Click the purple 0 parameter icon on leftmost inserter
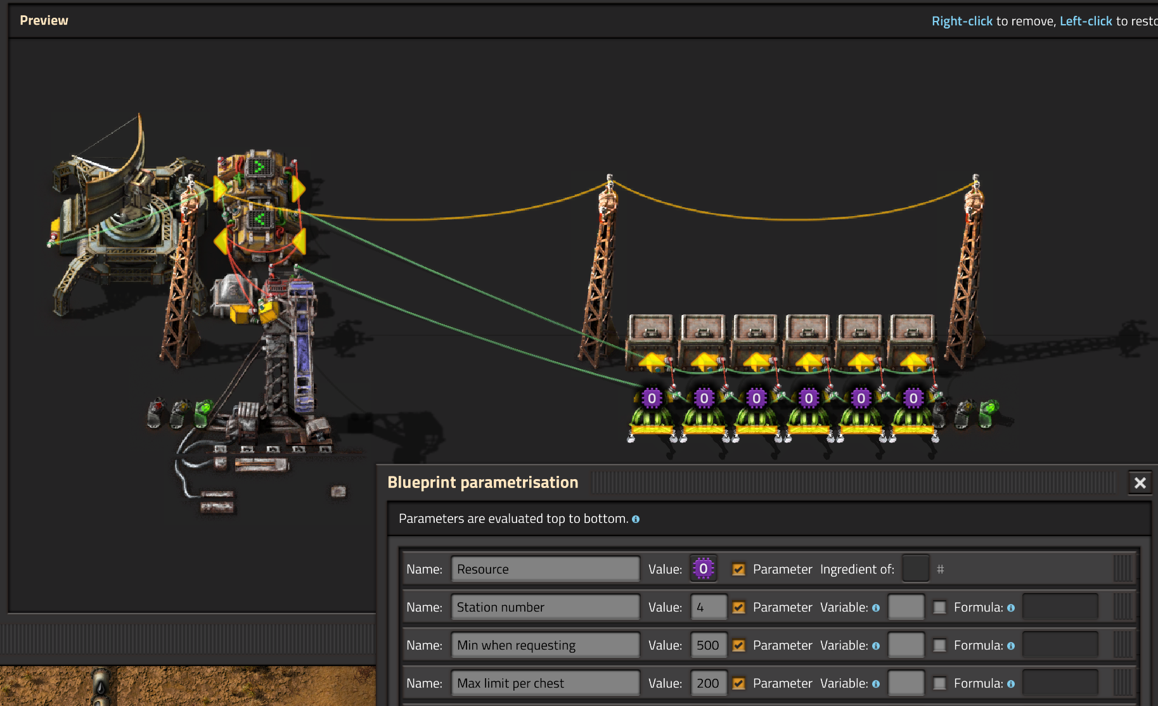This screenshot has width=1158, height=706. (x=652, y=398)
